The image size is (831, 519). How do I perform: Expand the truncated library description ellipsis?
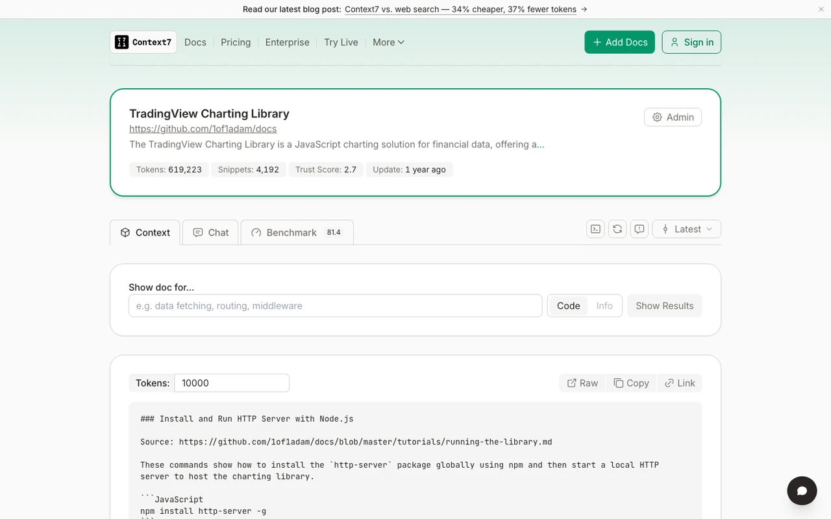tap(541, 145)
